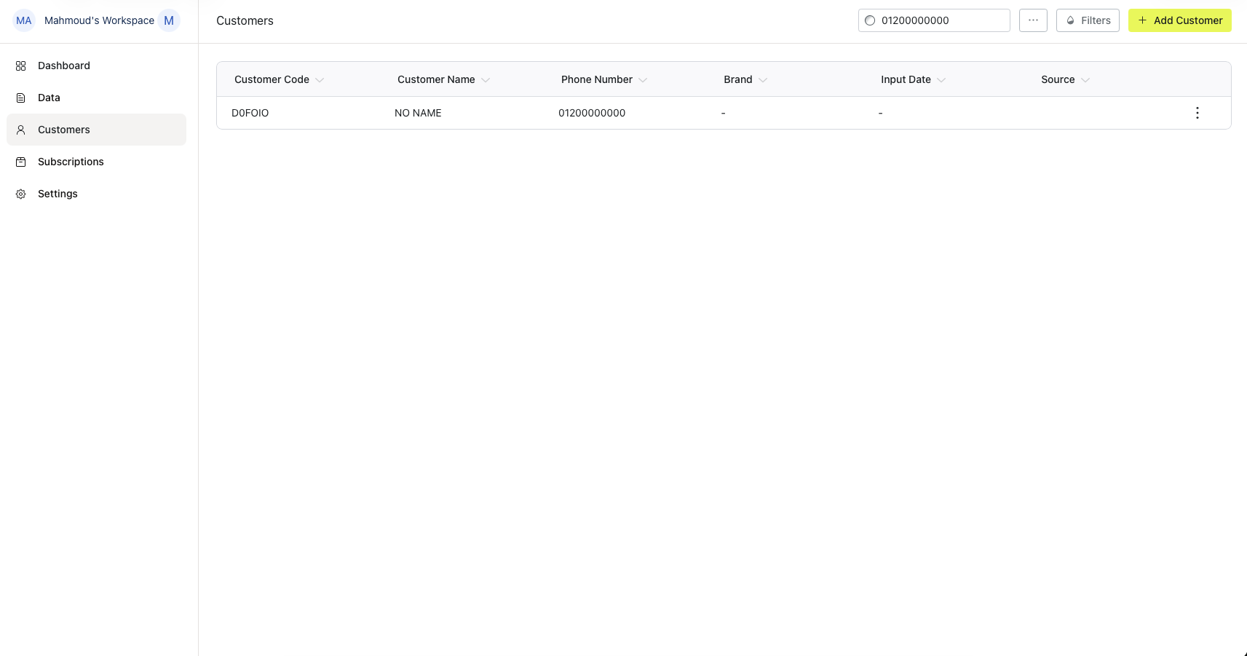Click the Subscriptions calendar icon

21,162
